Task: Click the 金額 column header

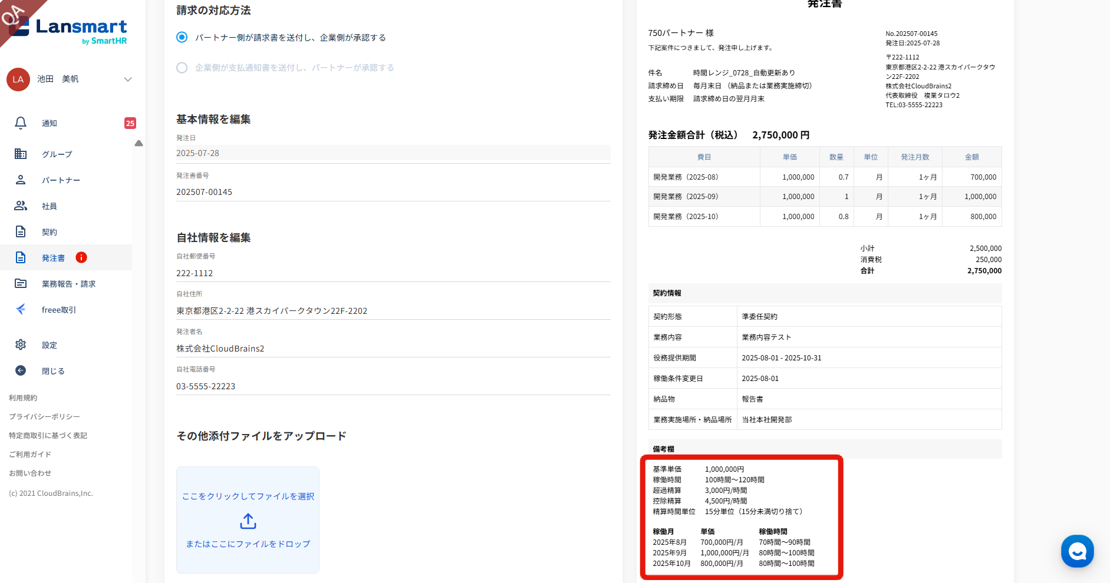Action: [x=971, y=157]
